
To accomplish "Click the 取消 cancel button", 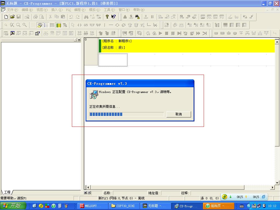I will [179, 114].
